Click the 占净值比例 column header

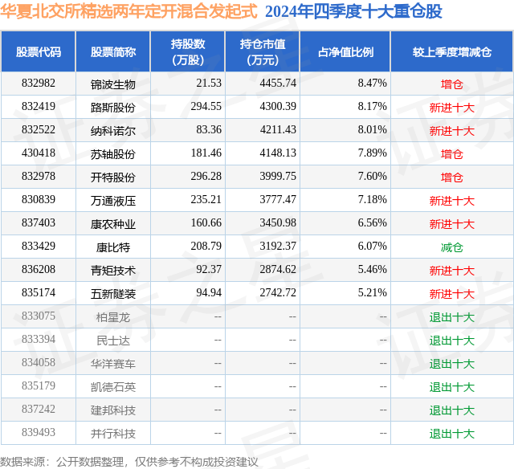point(345,51)
